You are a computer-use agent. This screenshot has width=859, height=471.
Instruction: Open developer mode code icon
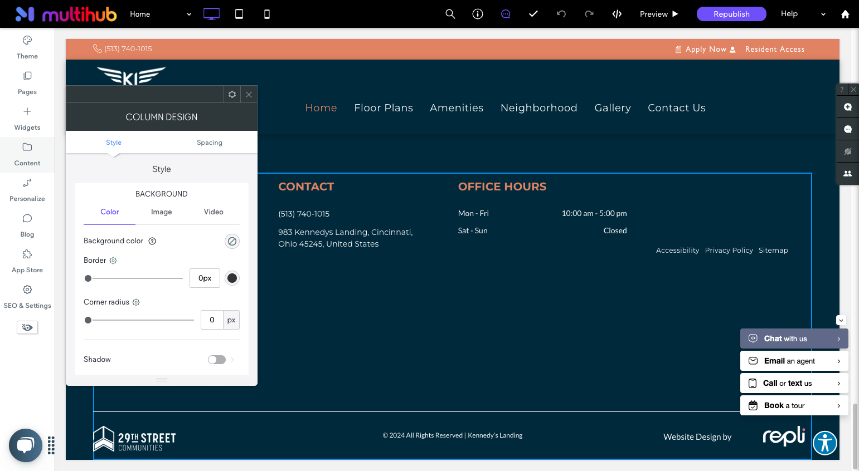[x=617, y=14]
